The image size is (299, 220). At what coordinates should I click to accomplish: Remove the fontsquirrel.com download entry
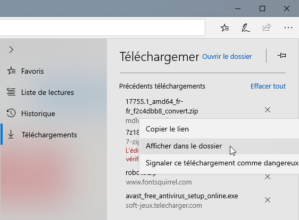pyautogui.click(x=268, y=177)
